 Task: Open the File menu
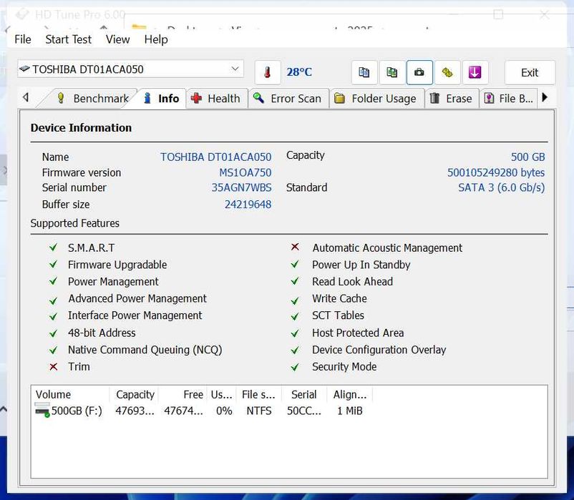[x=23, y=39]
